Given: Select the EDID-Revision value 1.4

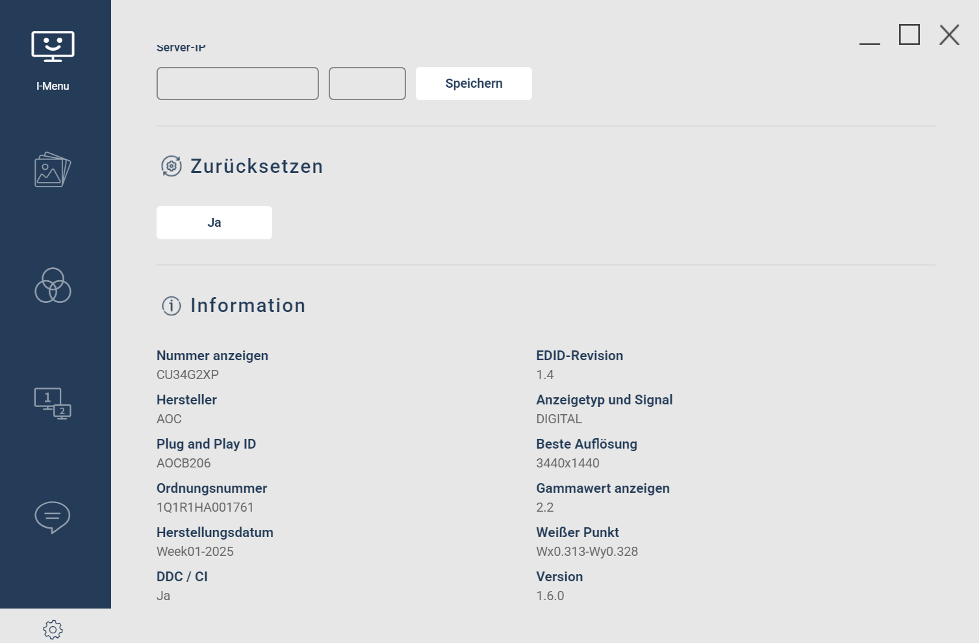Looking at the screenshot, I should (x=545, y=374).
